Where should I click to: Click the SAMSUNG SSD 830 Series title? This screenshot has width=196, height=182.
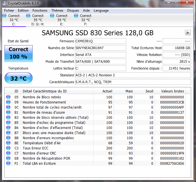point(97,33)
